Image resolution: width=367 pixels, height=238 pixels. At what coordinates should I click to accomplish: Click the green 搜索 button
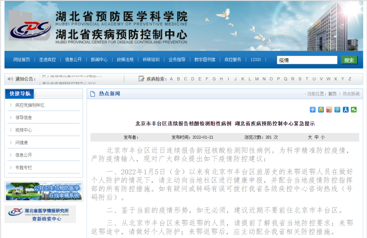click(349, 60)
